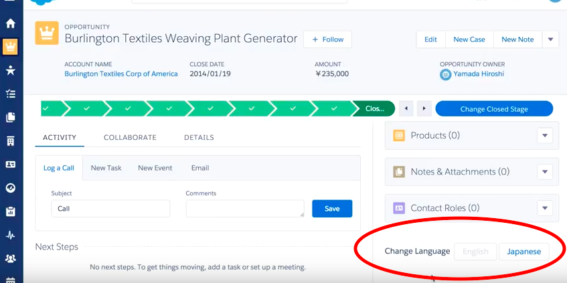This screenshot has width=567, height=283.
Task: Click the Edit button
Action: coord(430,39)
